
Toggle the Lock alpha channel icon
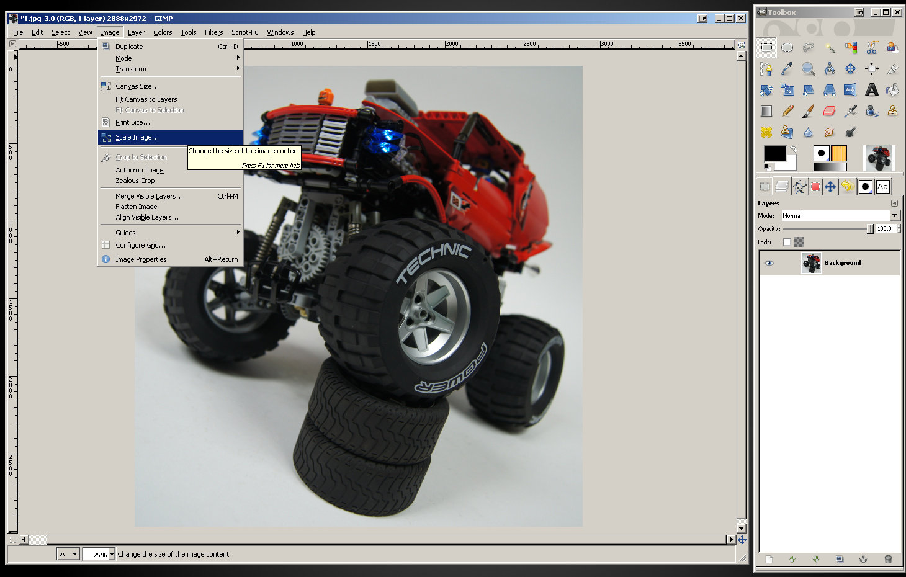[x=799, y=242]
